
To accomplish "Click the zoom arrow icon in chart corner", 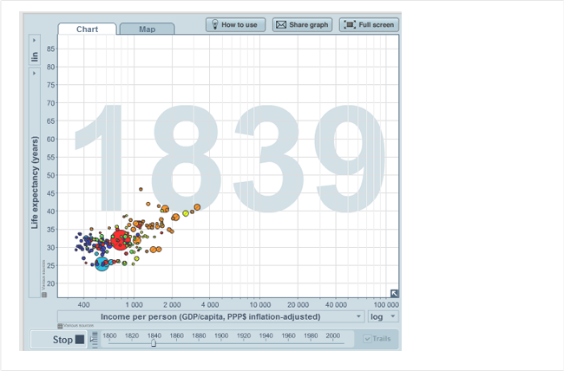I will (394, 293).
